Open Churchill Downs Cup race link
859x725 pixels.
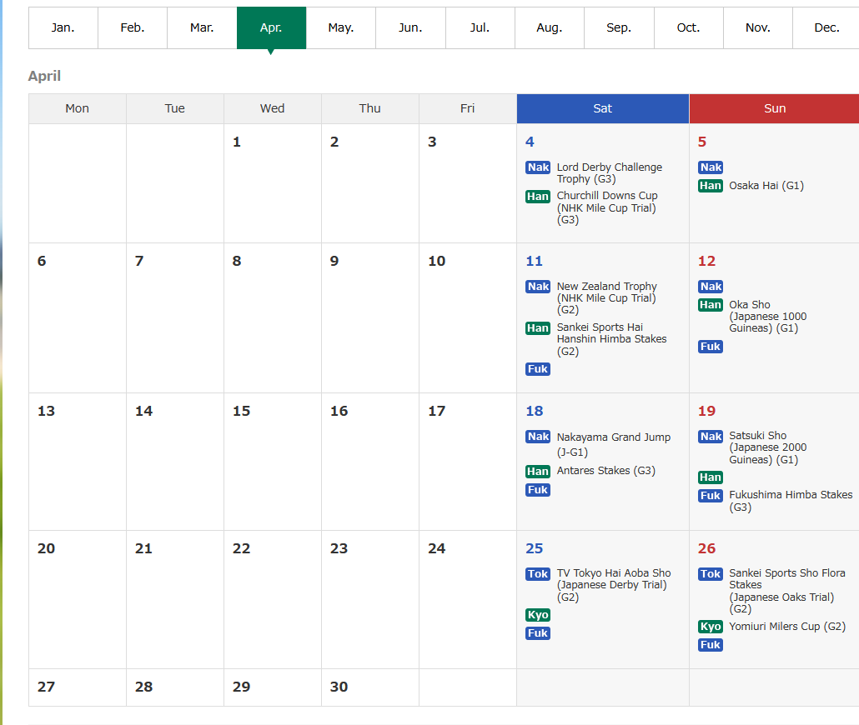click(607, 207)
